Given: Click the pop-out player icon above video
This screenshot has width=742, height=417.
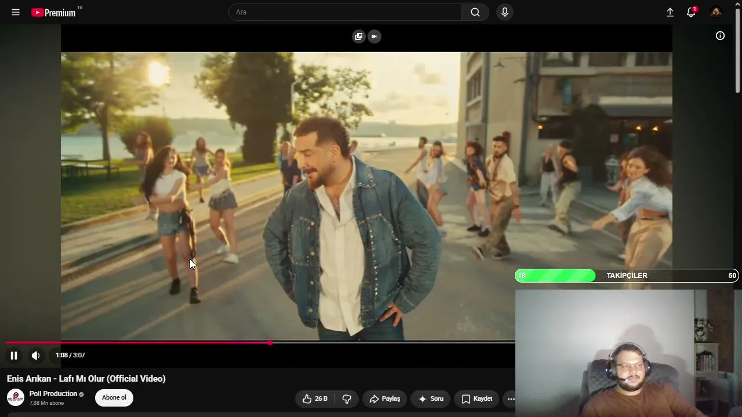Looking at the screenshot, I should click(x=359, y=36).
